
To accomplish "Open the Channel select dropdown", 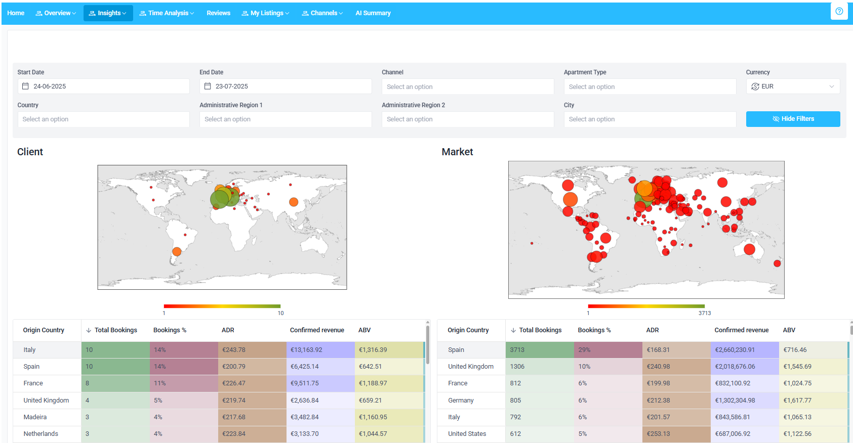I will point(468,86).
